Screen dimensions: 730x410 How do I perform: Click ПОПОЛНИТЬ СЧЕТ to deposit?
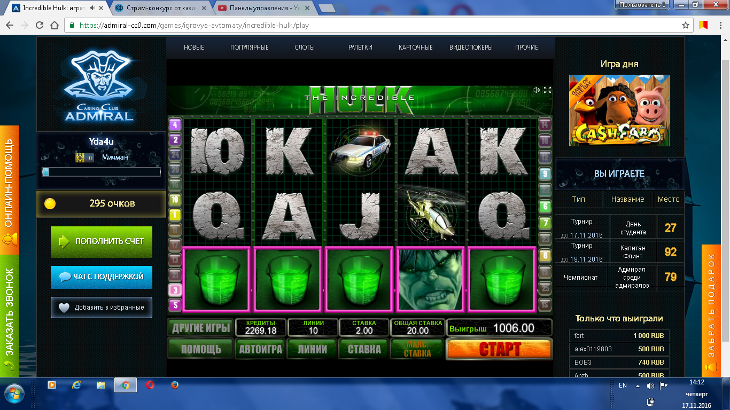click(102, 242)
